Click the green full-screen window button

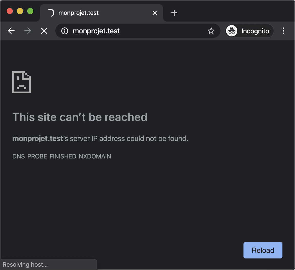pos(30,11)
